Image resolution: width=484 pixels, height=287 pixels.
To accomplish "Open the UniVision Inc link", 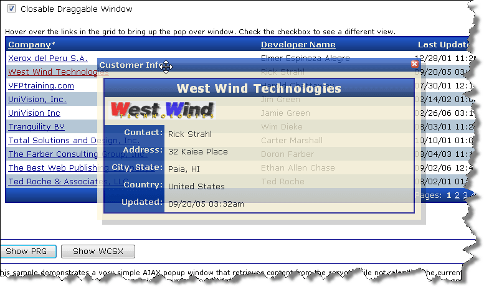I will click(34, 113).
